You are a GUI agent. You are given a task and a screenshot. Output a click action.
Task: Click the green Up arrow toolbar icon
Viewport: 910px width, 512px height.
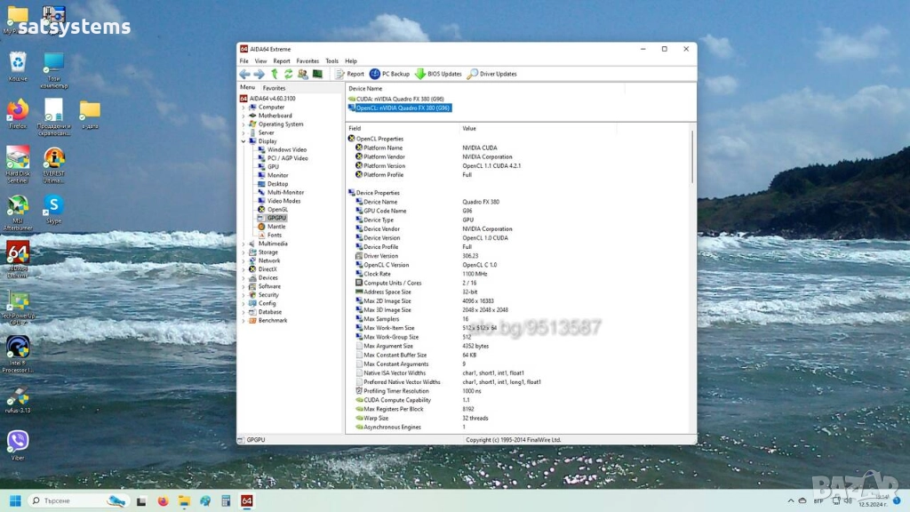point(275,74)
